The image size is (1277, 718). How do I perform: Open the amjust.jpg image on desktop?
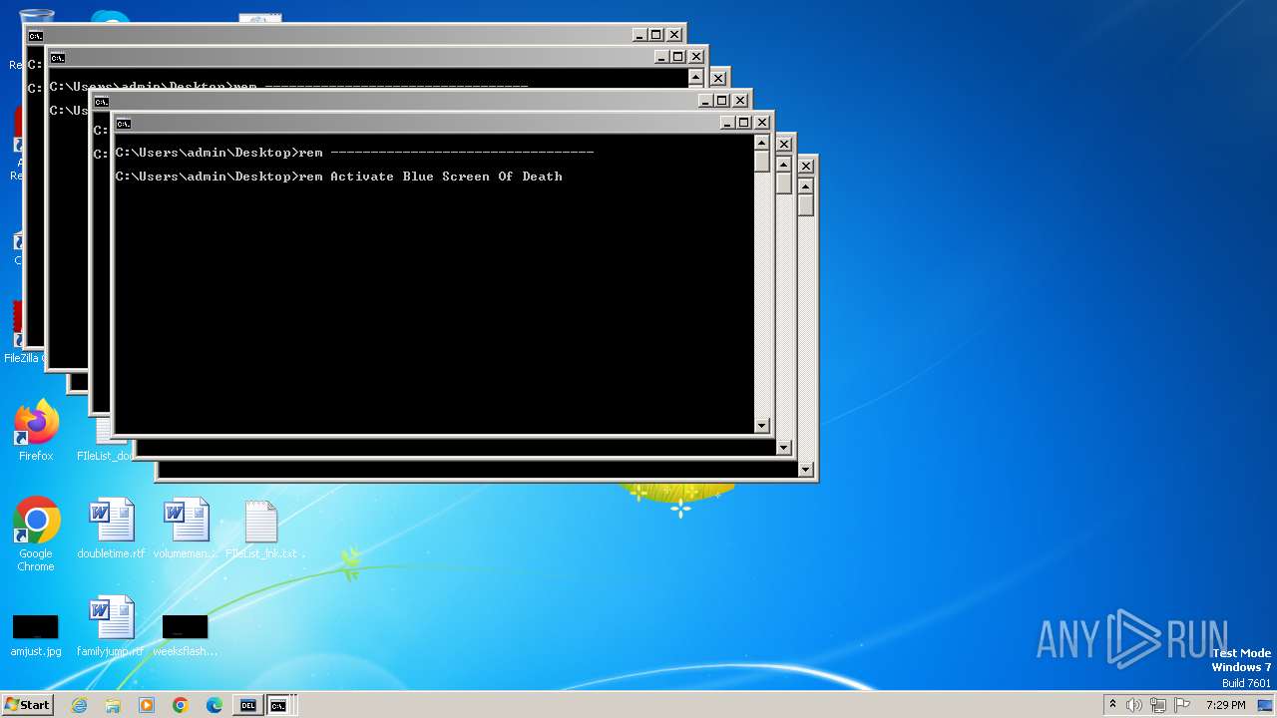coord(36,634)
